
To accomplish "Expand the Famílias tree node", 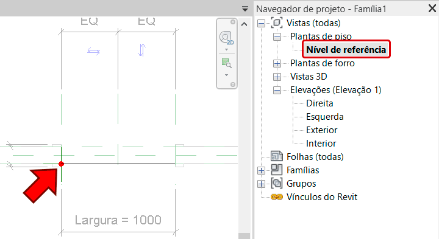I will click(261, 170).
